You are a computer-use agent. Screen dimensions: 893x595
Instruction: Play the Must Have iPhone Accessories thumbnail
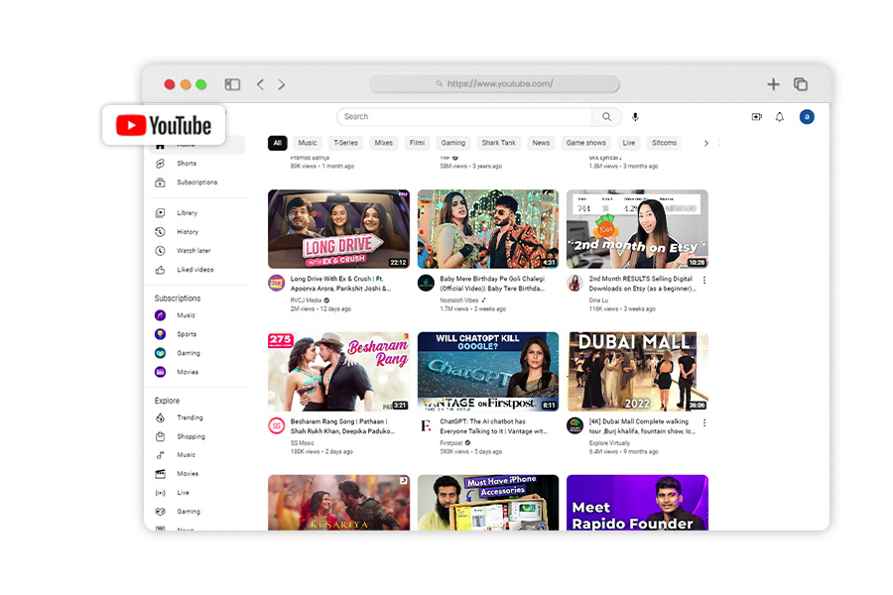(x=488, y=503)
